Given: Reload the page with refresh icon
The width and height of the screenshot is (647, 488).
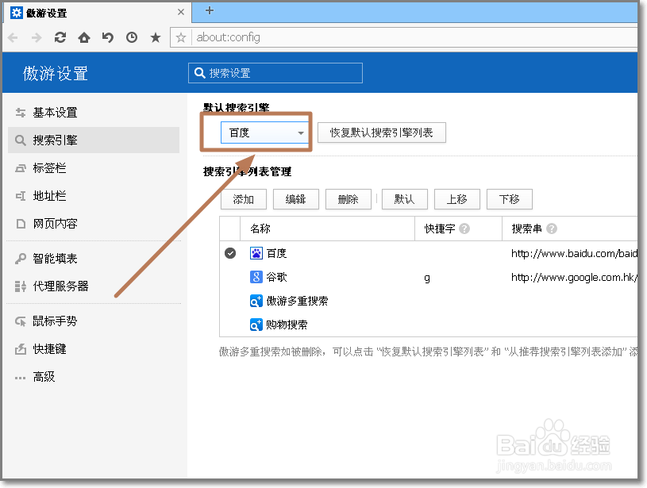Looking at the screenshot, I should click(x=60, y=37).
